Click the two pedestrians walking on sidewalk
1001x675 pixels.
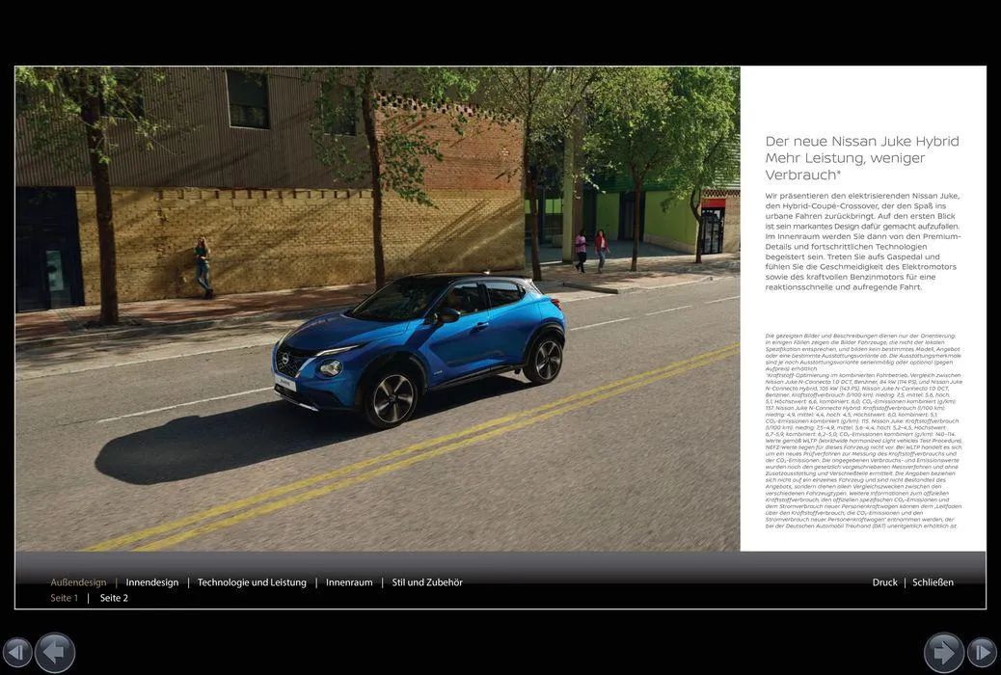[591, 250]
